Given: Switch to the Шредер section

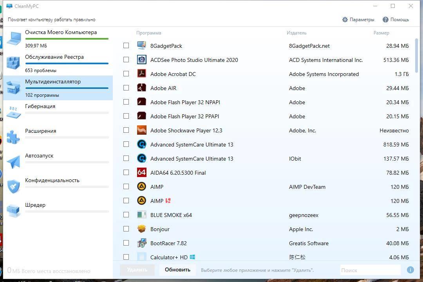Looking at the screenshot, I should [x=58, y=211].
